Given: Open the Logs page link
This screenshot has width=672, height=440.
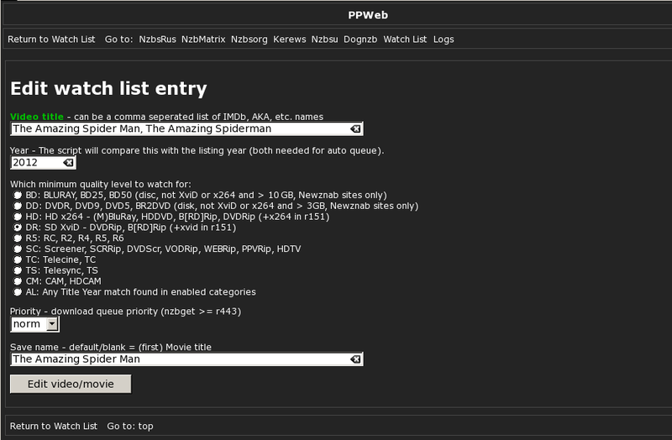Looking at the screenshot, I should click(x=444, y=39).
